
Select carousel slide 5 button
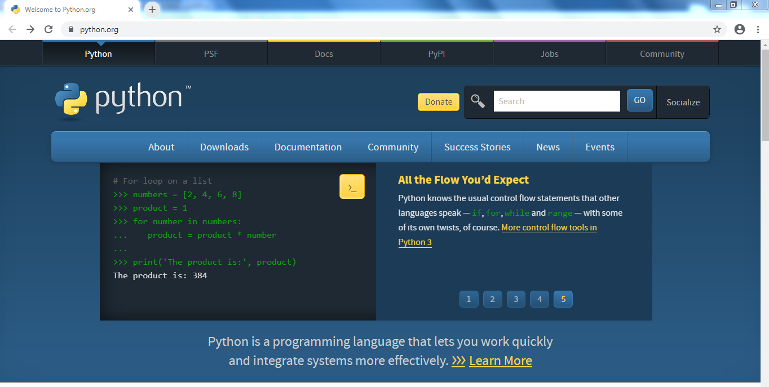(563, 299)
